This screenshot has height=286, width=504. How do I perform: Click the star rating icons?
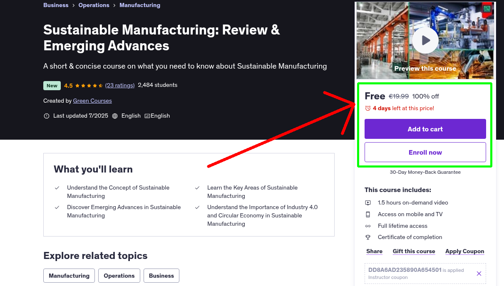[89, 86]
